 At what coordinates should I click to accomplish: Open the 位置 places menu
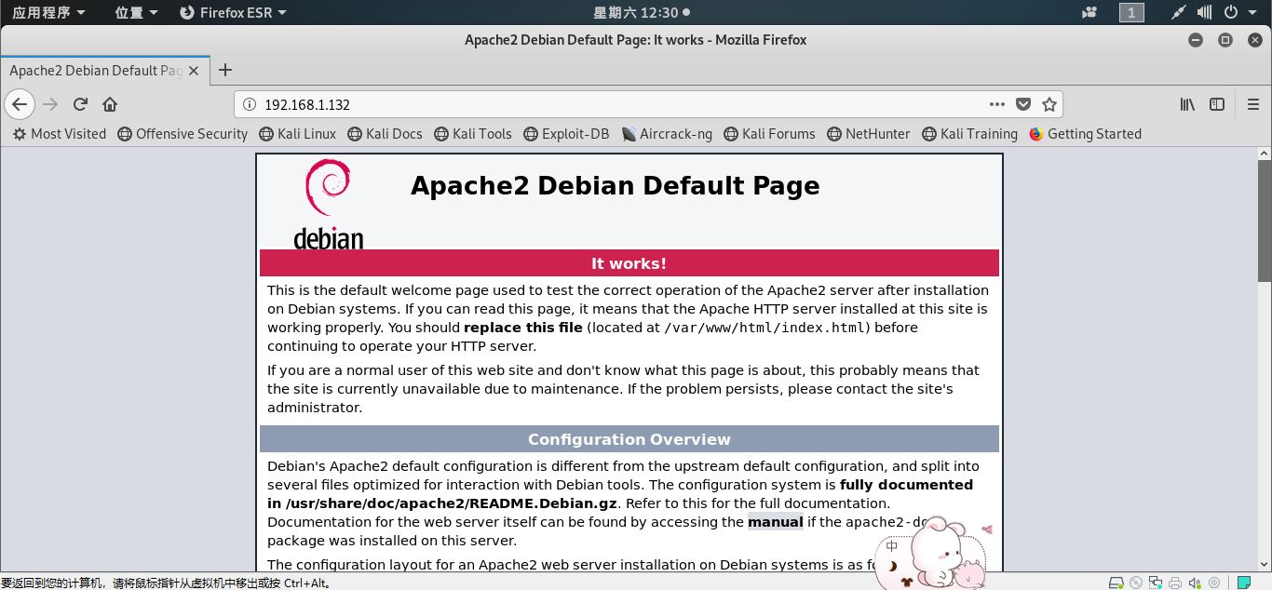(x=136, y=12)
